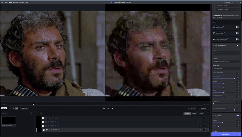
Task: Switch to the Exports tab
Action: (x=202, y=114)
